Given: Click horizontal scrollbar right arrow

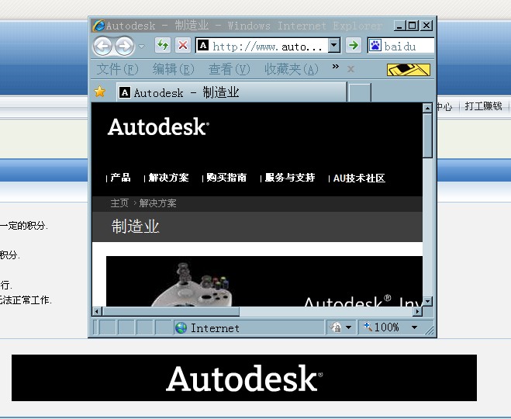Looking at the screenshot, I should click(x=417, y=311).
